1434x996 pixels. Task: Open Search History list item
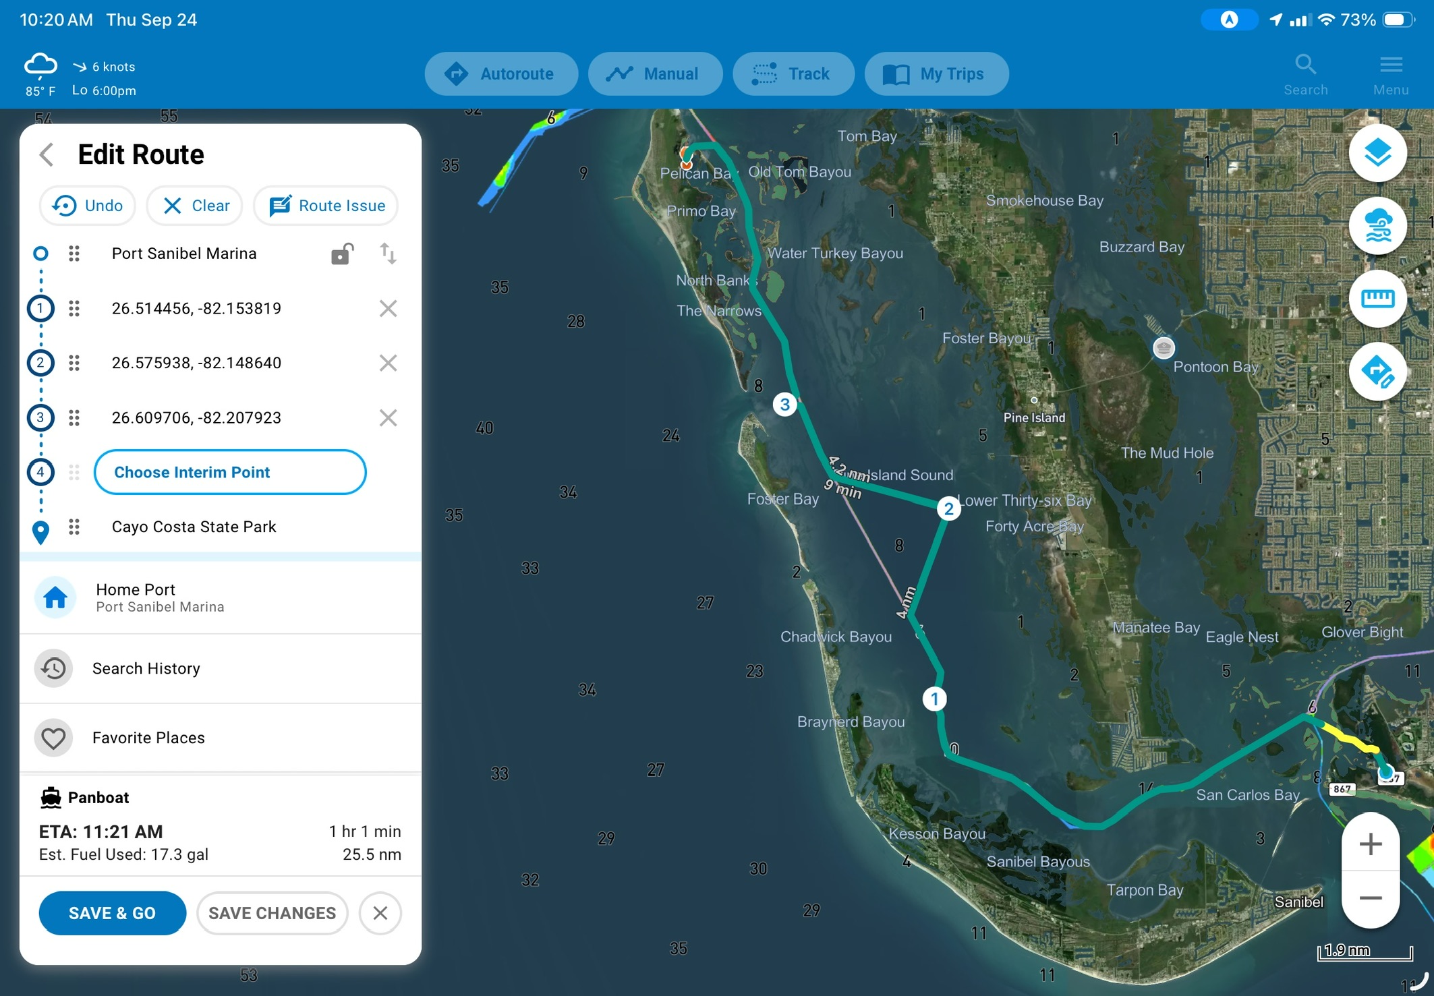[221, 668]
